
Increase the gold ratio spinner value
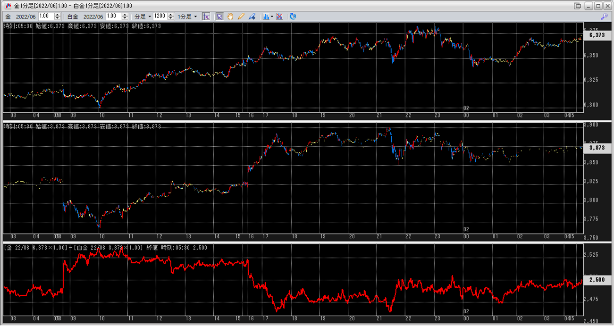(58, 15)
